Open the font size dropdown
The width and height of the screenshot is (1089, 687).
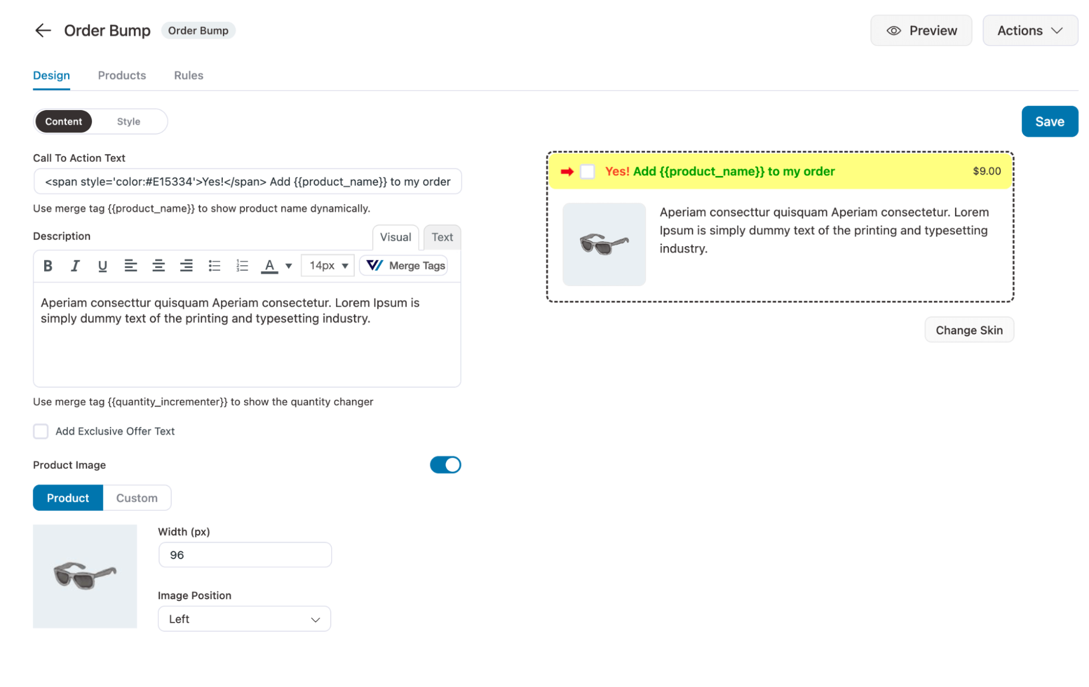click(327, 265)
